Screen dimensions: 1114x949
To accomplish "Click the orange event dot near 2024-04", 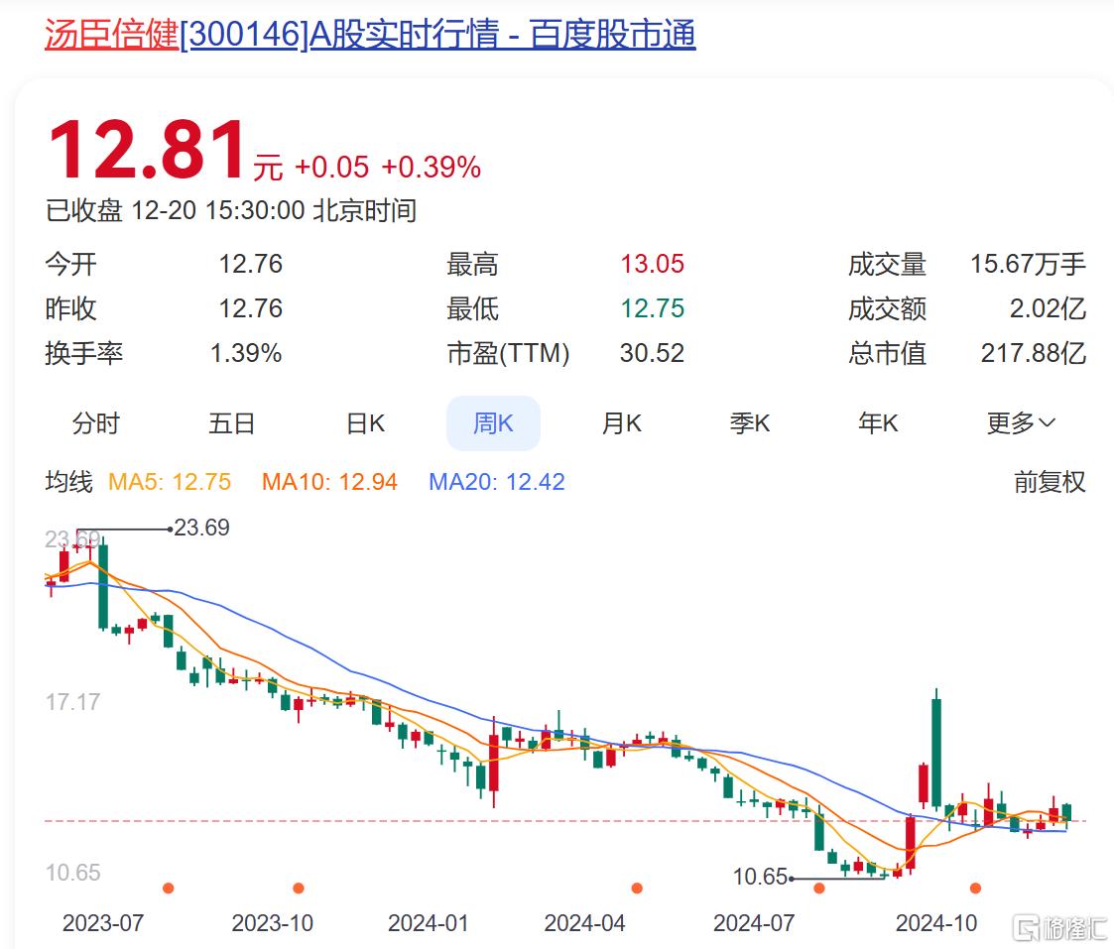I will tap(637, 888).
